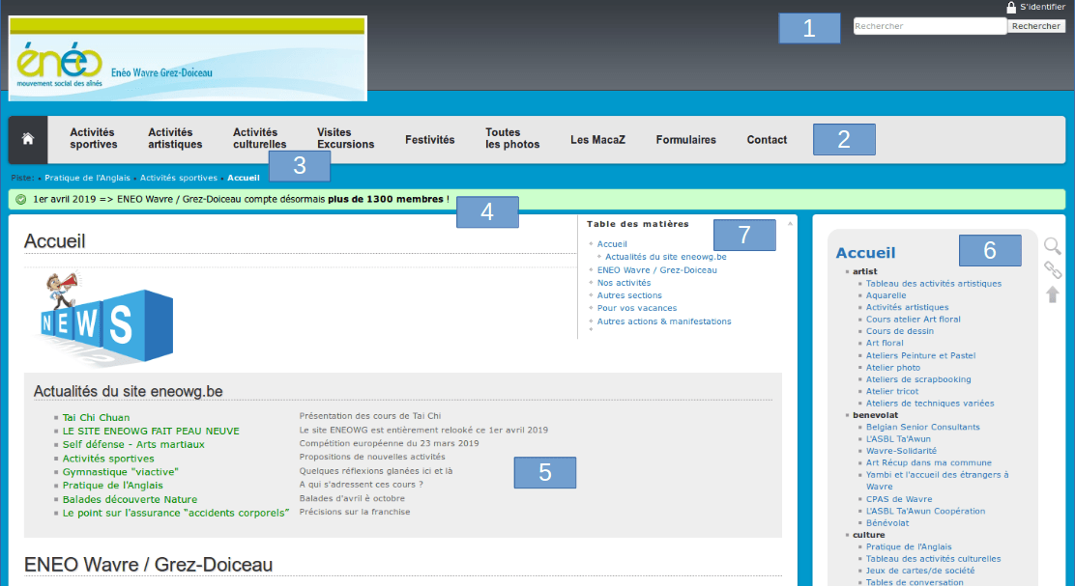Image resolution: width=1075 pixels, height=586 pixels.
Task: Open the Activités artistiques menu
Action: pos(175,139)
